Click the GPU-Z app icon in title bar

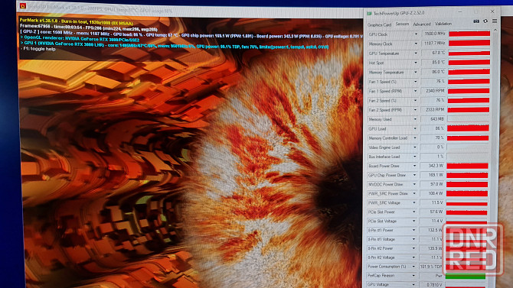coord(369,14)
